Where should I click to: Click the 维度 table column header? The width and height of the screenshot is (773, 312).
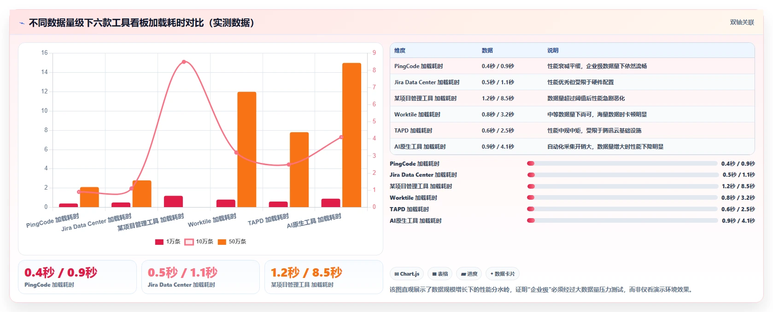click(400, 51)
